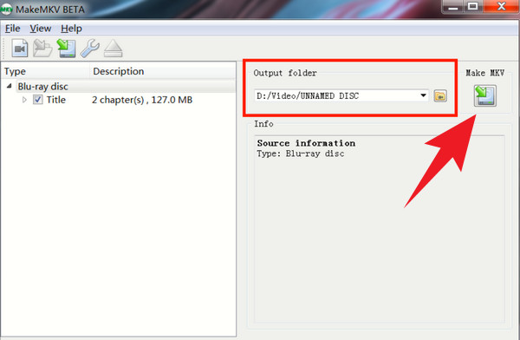Eject disc using the eject icon

113,49
